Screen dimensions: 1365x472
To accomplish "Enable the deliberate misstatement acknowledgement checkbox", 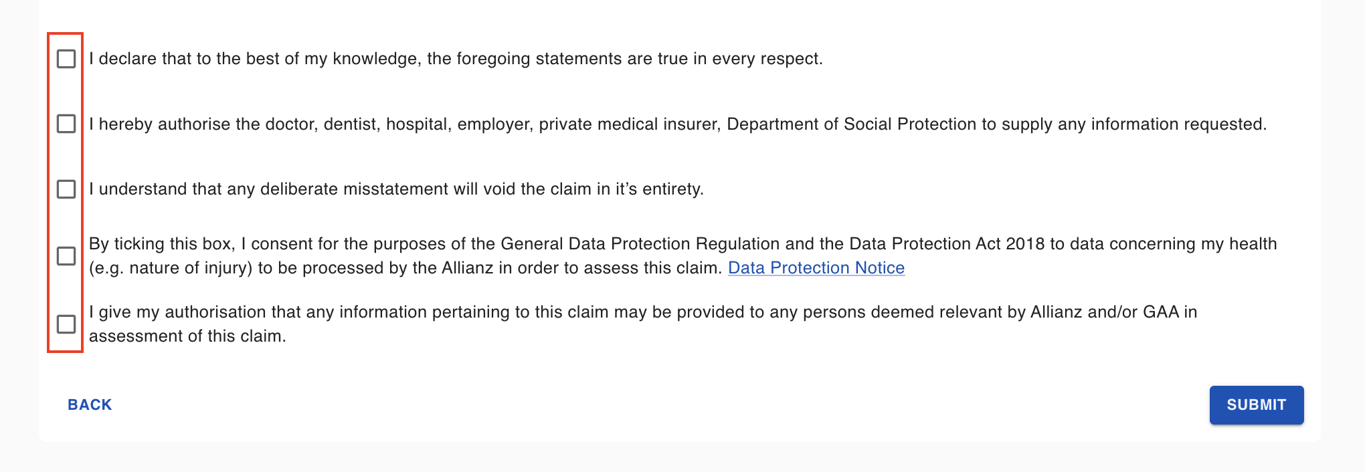I will click(66, 189).
